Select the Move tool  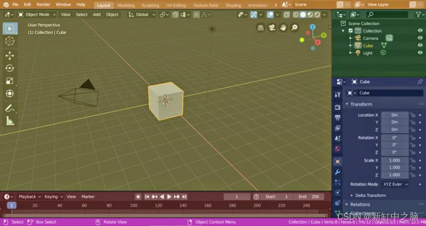[10, 56]
